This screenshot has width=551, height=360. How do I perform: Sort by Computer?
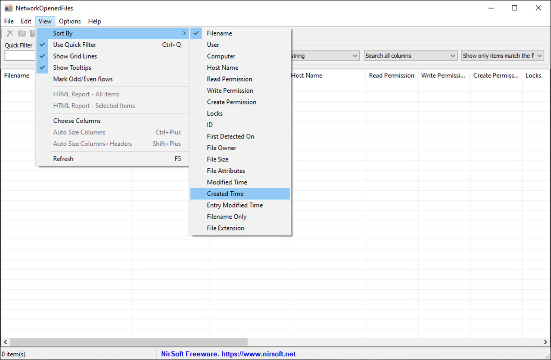click(240, 56)
